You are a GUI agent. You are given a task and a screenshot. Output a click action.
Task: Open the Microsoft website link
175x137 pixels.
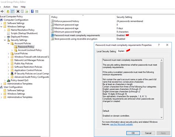coord(121,124)
